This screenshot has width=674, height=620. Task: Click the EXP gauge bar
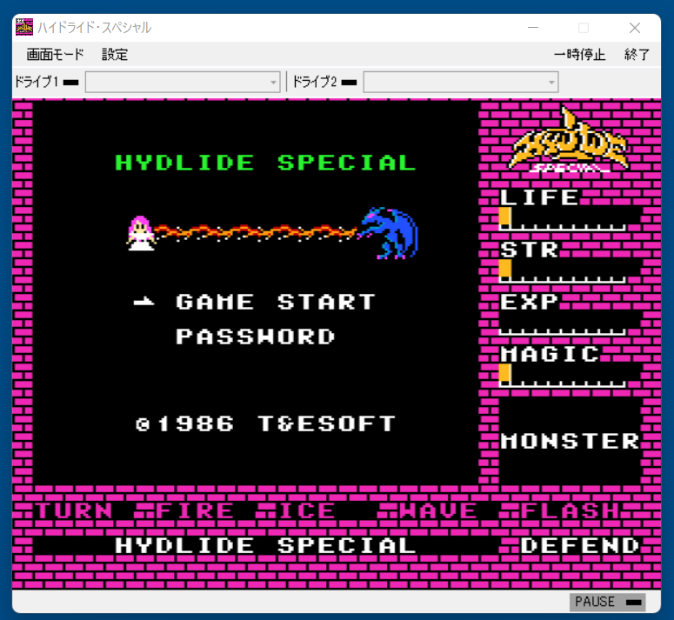click(x=562, y=323)
